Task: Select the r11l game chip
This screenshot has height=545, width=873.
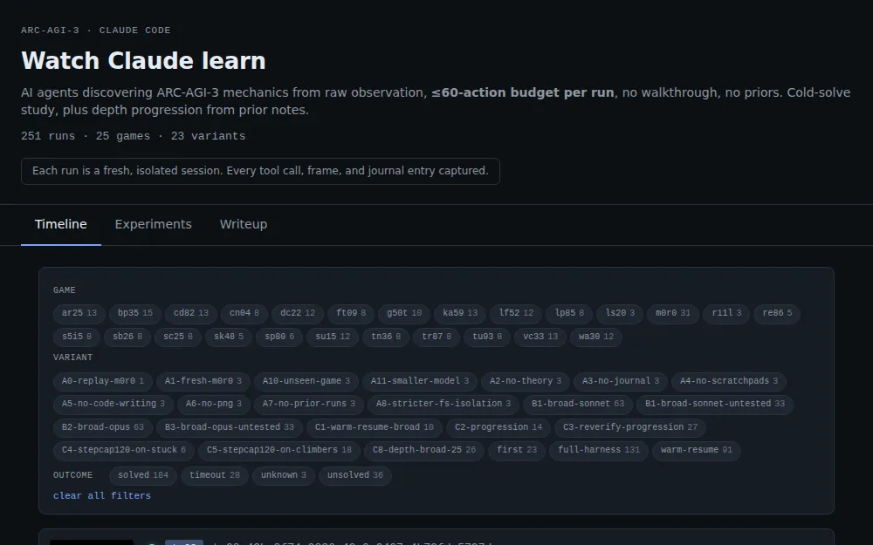Action: (726, 314)
